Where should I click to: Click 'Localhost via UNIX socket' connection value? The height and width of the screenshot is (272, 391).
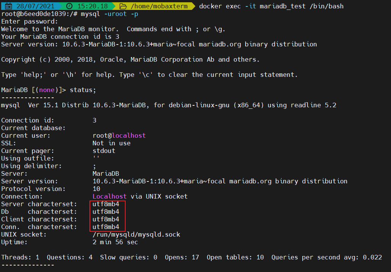coord(140,196)
